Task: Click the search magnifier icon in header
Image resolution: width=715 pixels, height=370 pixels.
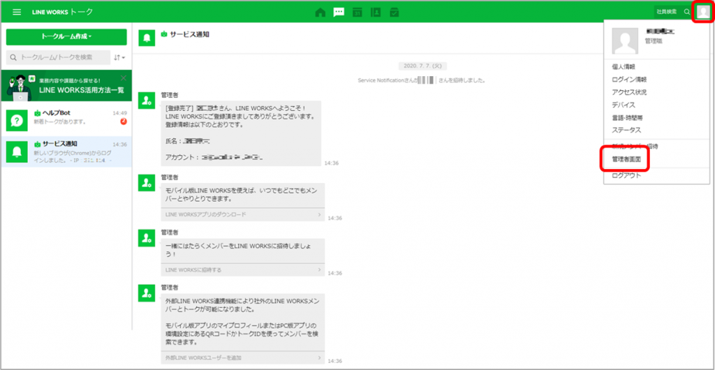Action: (x=687, y=13)
